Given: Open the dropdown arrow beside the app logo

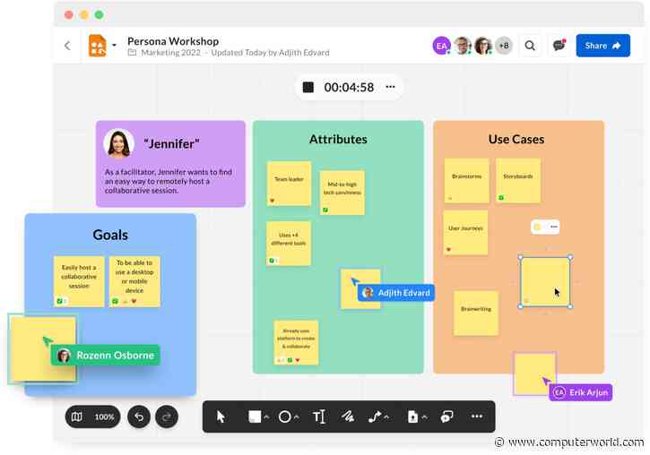Looking at the screenshot, I should click(114, 45).
